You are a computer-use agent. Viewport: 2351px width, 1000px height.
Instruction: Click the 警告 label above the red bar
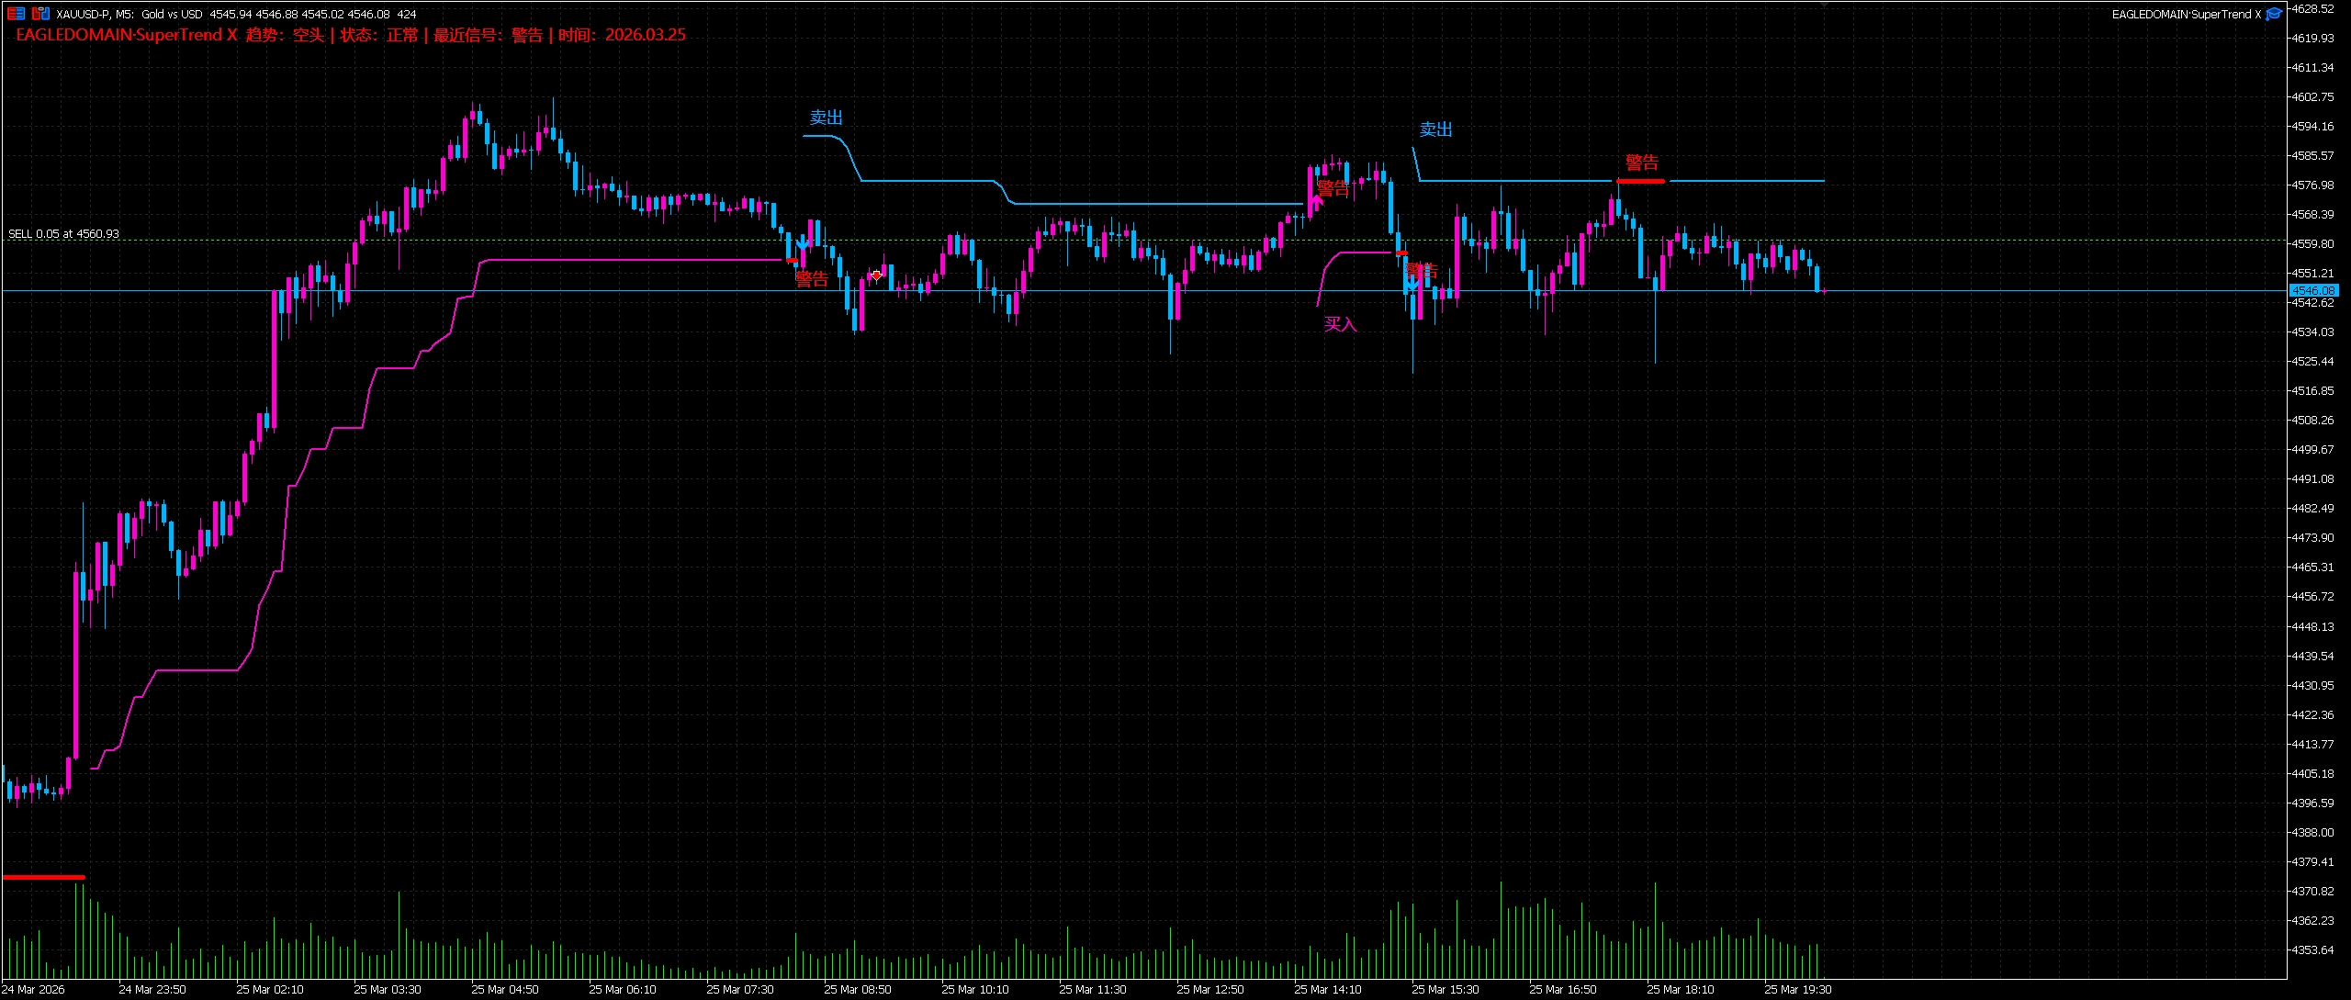1641,163
